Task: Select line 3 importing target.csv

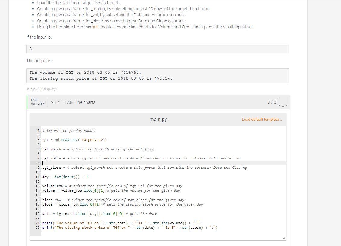Action: tap(74, 140)
